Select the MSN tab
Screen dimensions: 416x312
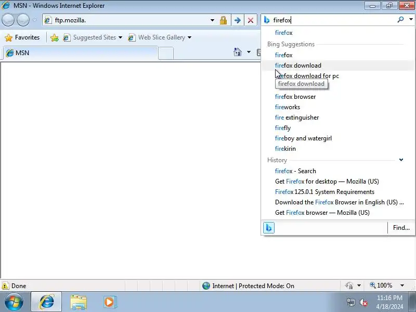80,53
